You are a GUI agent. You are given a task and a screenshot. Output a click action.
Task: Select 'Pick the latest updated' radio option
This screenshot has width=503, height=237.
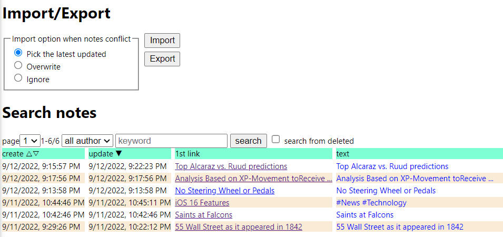click(x=18, y=53)
